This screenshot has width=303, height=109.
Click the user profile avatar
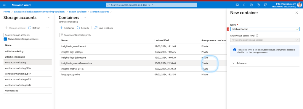click(x=299, y=5)
